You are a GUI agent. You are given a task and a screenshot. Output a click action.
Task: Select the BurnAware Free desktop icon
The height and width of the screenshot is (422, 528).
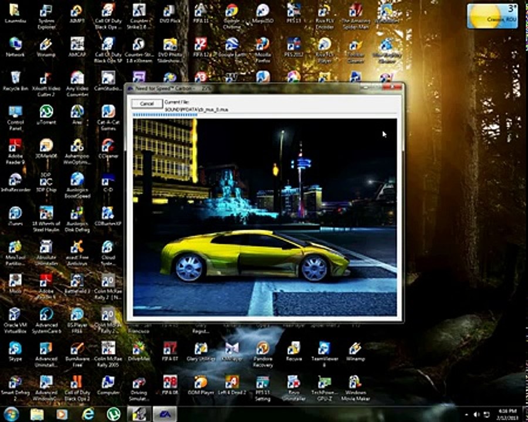pos(77,354)
